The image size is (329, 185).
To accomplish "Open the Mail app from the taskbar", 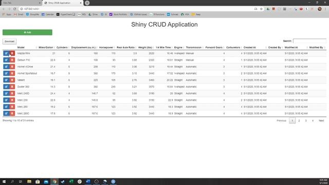I will coord(46,181).
